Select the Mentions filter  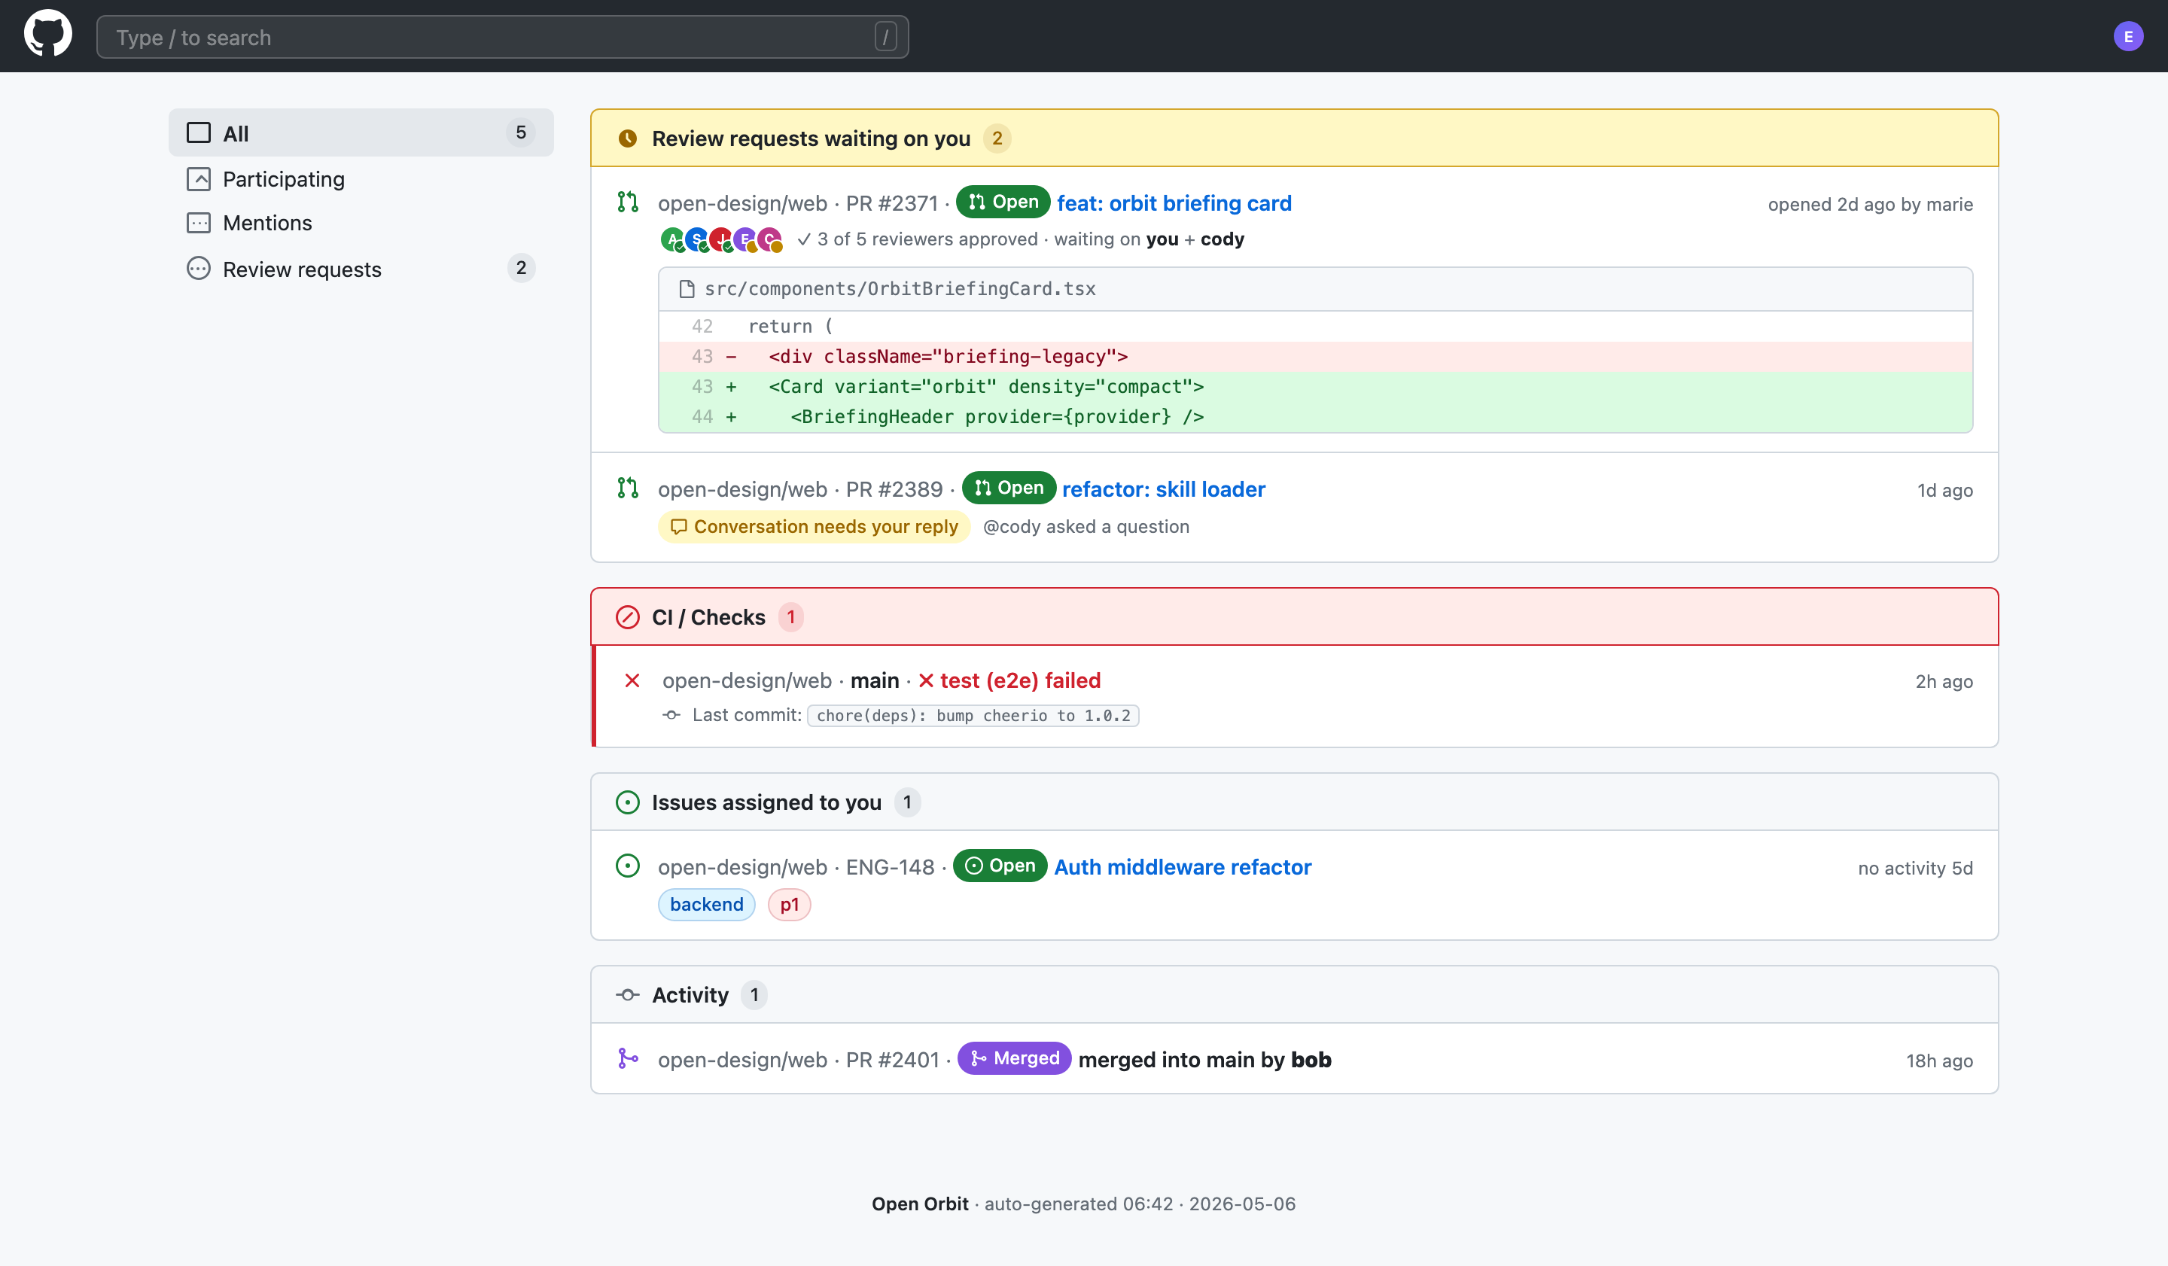click(361, 223)
